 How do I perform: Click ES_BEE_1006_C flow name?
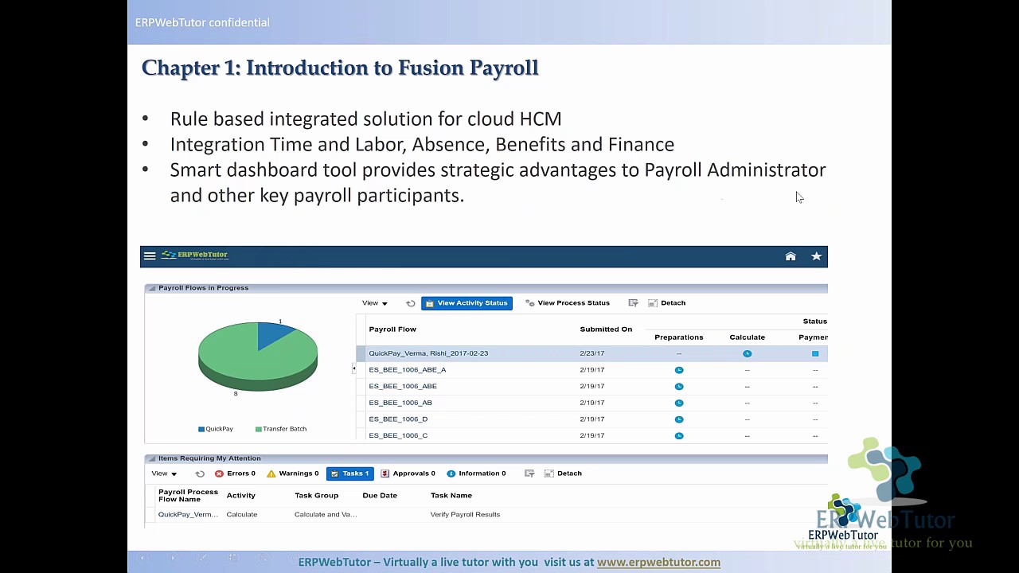(398, 435)
